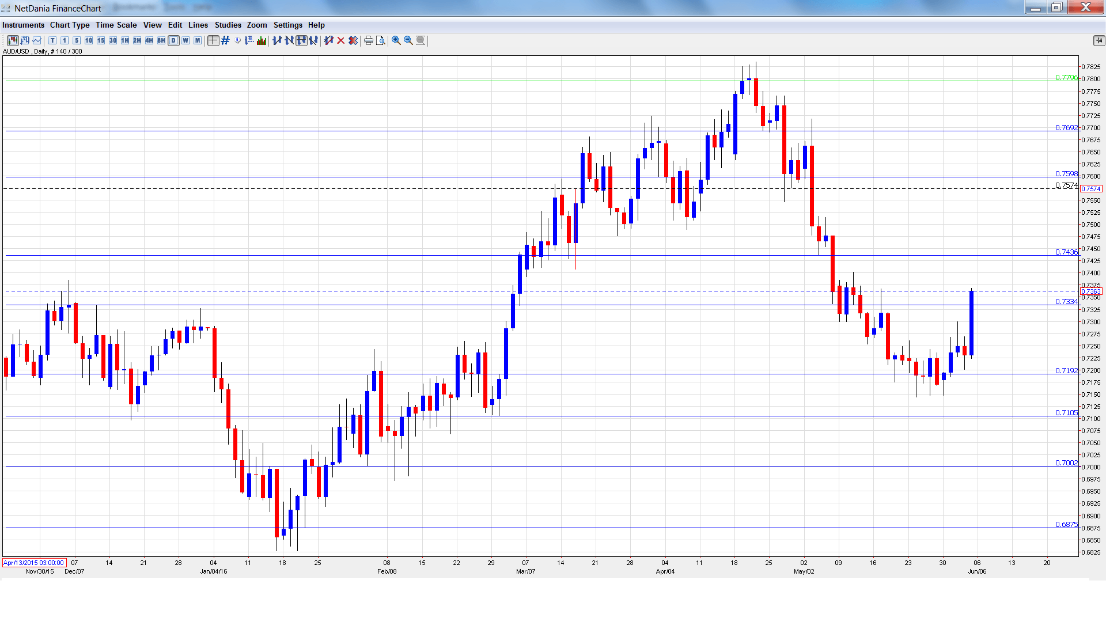Click the green 0.7796 level line label
1106x622 pixels.
1066,78
